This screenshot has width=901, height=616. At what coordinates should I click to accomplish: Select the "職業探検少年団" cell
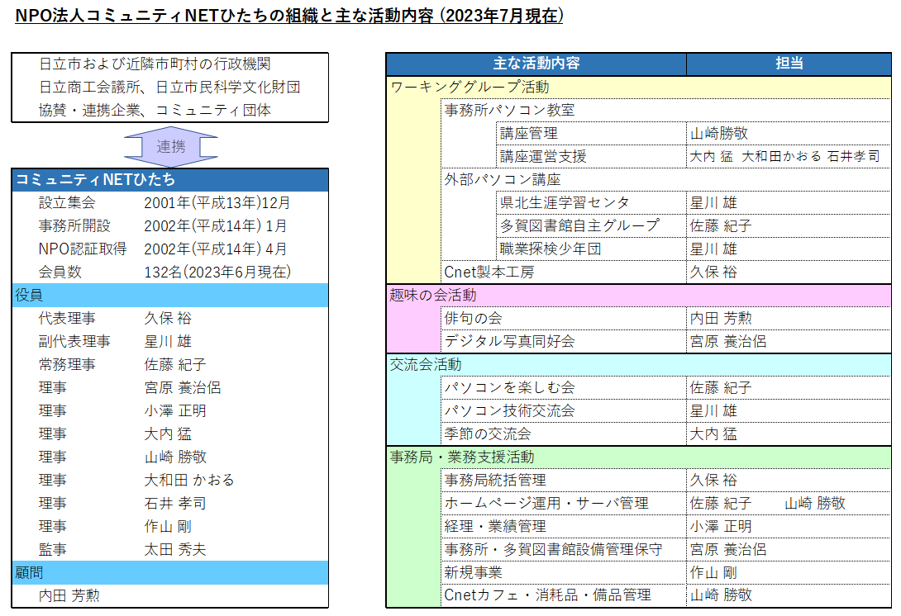591,249
